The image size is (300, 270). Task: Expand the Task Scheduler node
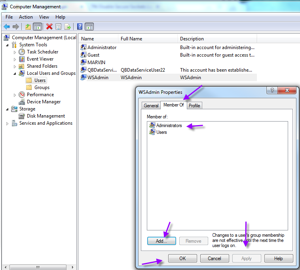click(x=15, y=52)
